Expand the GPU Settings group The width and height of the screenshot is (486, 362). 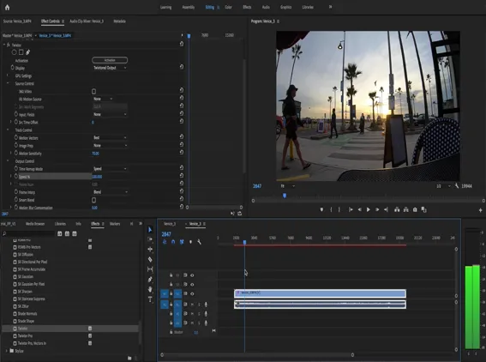point(8,75)
